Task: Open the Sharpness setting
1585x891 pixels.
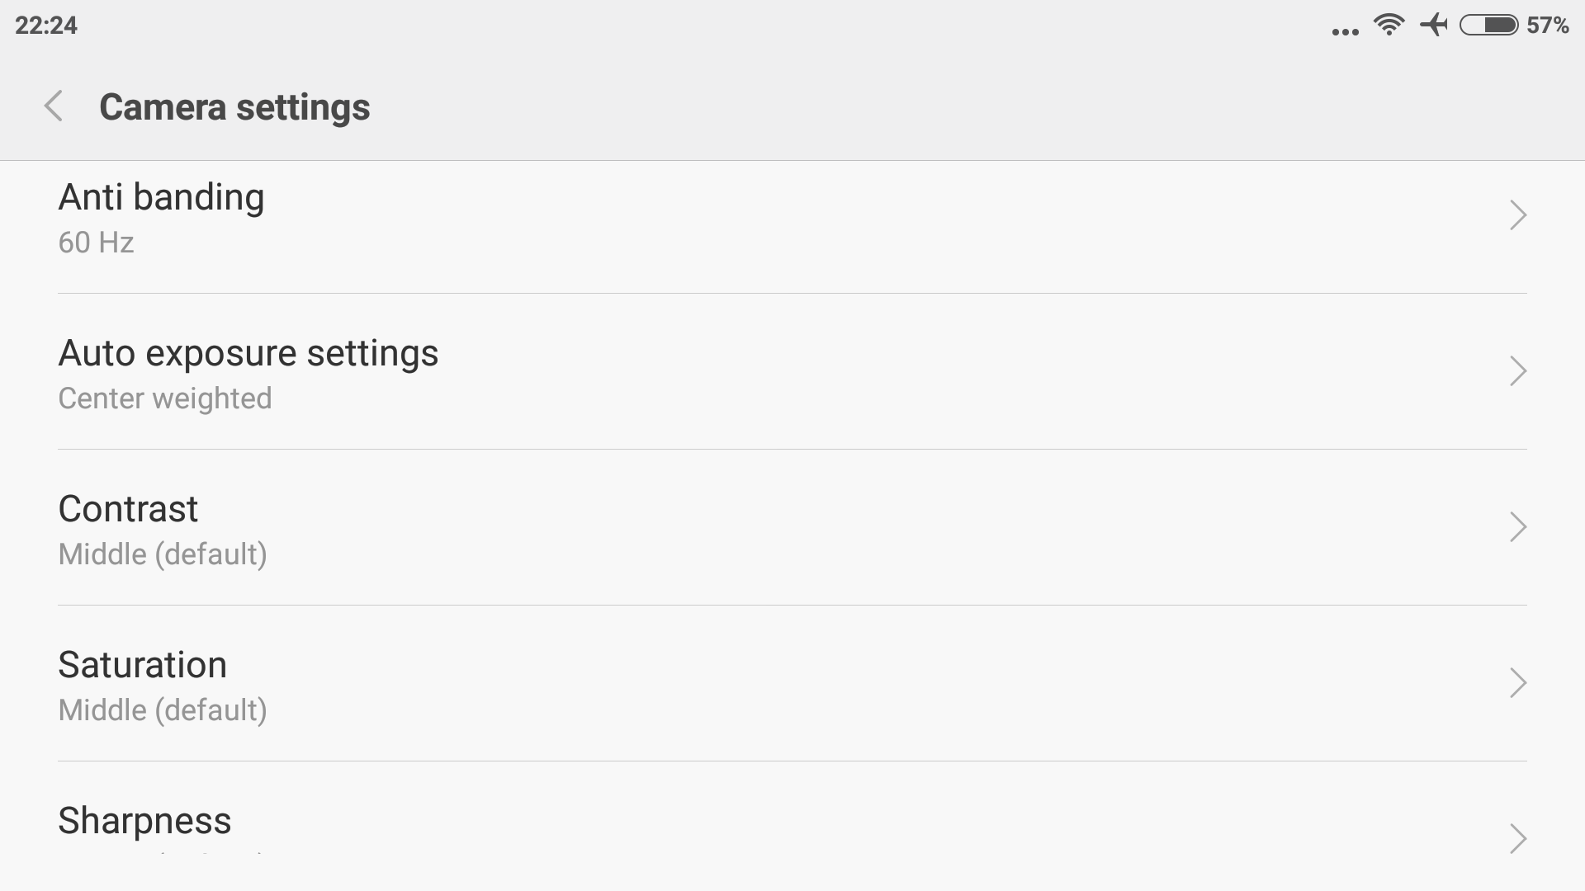Action: pyautogui.click(x=792, y=826)
